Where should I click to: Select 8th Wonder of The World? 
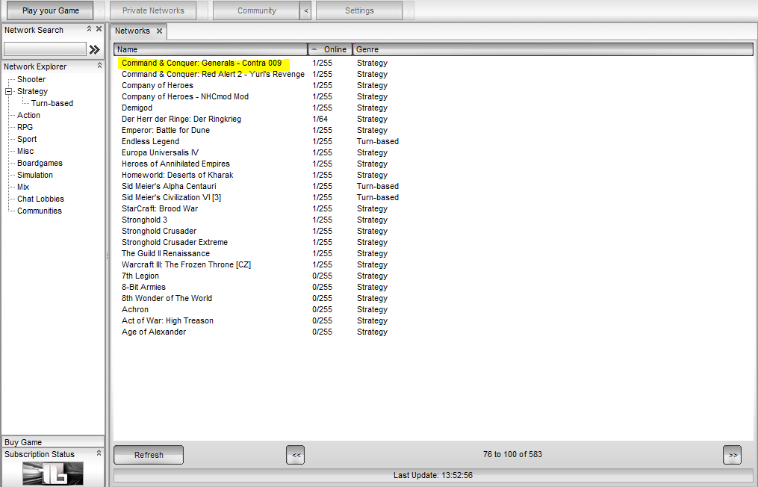pyautogui.click(x=167, y=298)
